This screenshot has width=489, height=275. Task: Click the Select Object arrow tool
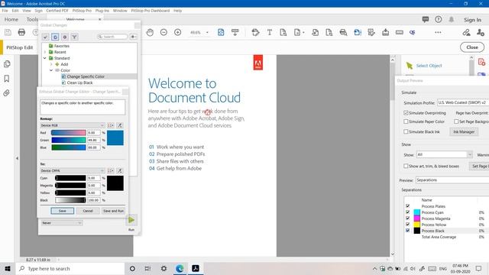(x=410, y=66)
